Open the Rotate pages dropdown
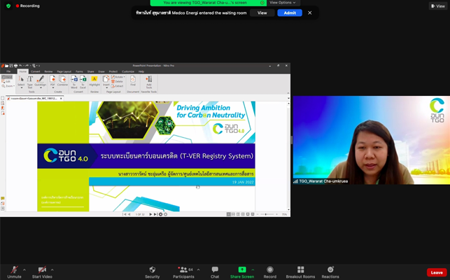The height and width of the screenshot is (280, 450). tap(118, 77)
